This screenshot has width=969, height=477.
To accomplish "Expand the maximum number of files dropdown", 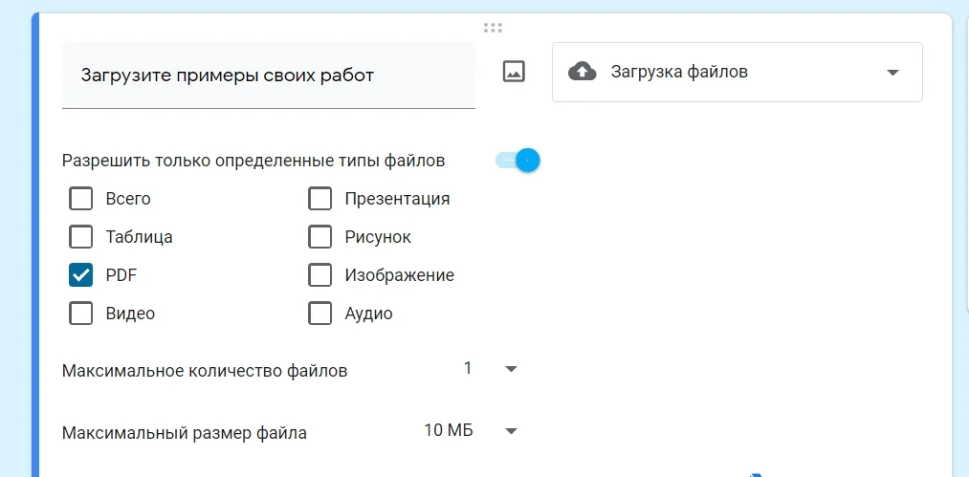I will coord(490,369).
